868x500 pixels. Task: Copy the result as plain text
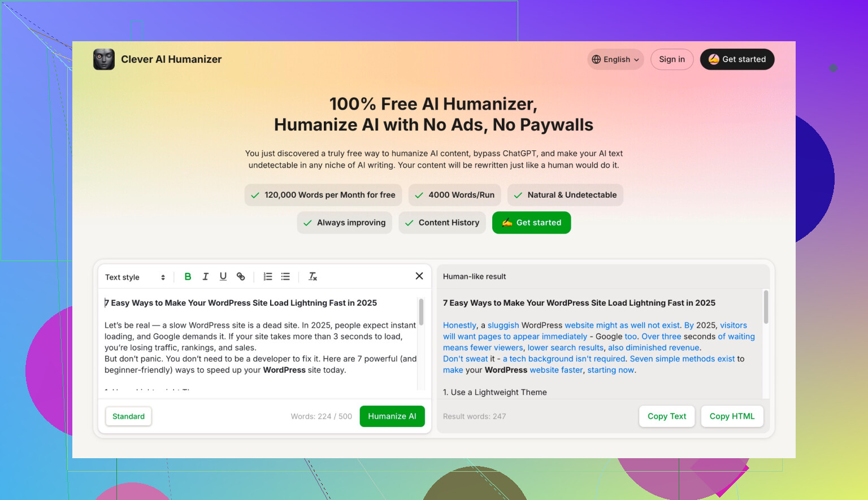(667, 416)
